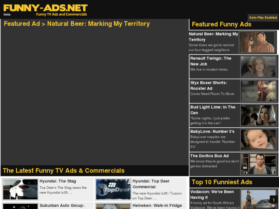Click the 'Top Deer's The Stag races' description
The image size is (279, 209).
[x=63, y=190]
